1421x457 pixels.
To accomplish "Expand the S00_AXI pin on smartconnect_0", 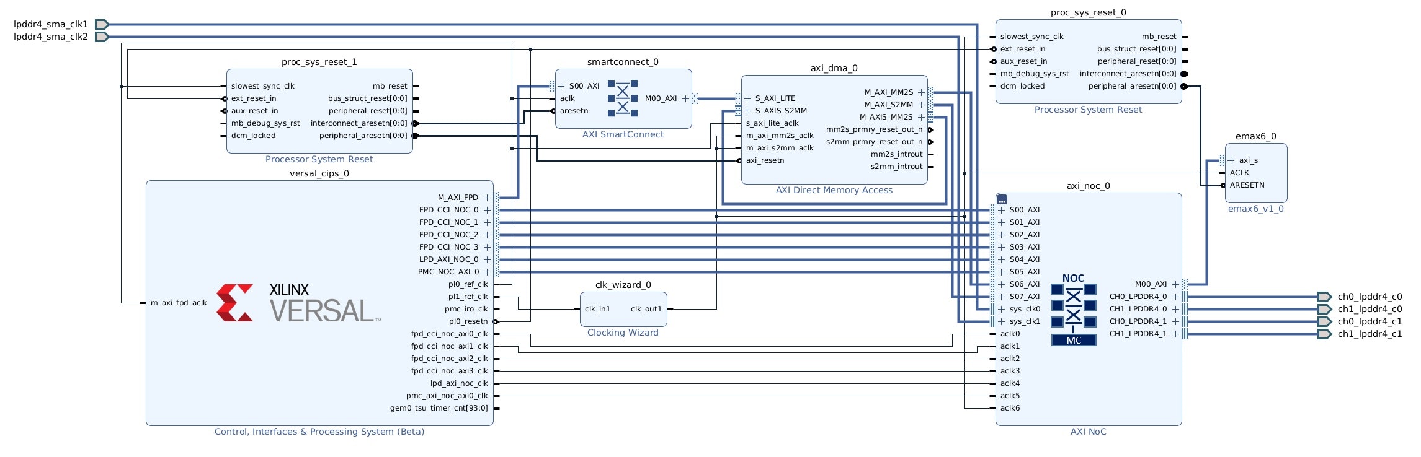I will pyautogui.click(x=561, y=86).
